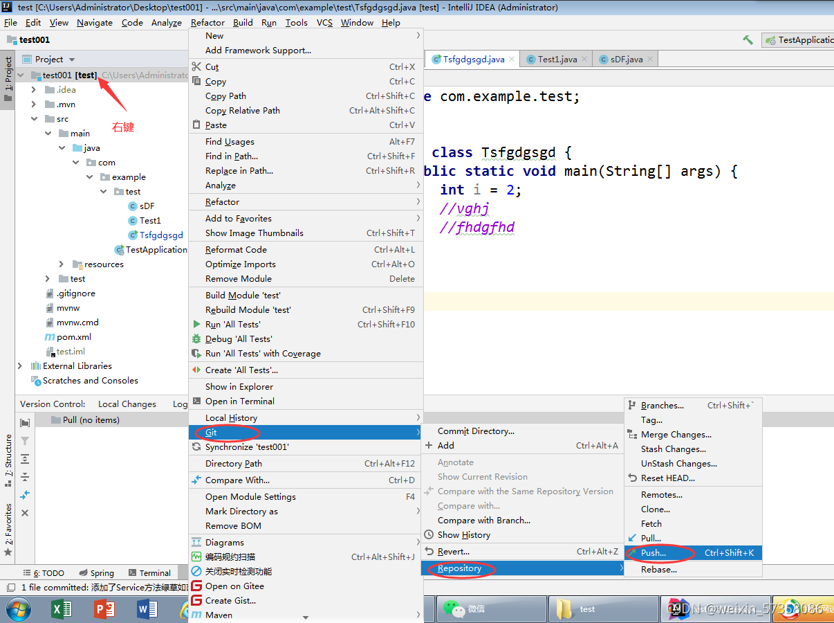Click the Copy icon in context menu
This screenshot has width=834, height=623.
pos(196,82)
